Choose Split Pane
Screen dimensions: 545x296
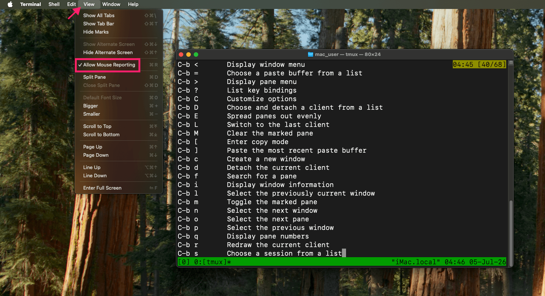119,77
